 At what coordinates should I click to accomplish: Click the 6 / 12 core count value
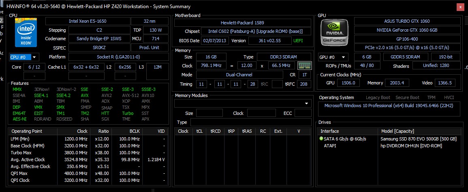click(34, 67)
